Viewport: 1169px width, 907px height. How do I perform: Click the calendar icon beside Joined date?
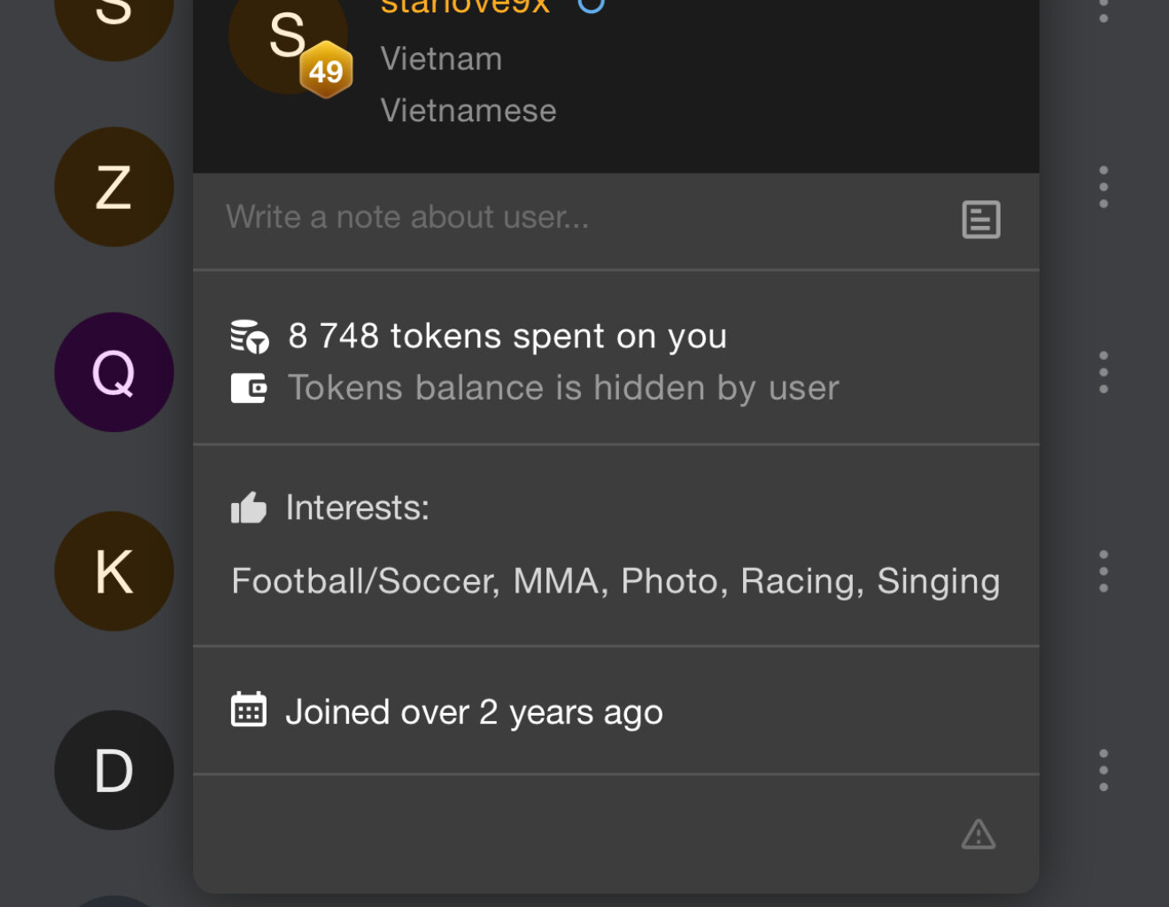pos(249,710)
